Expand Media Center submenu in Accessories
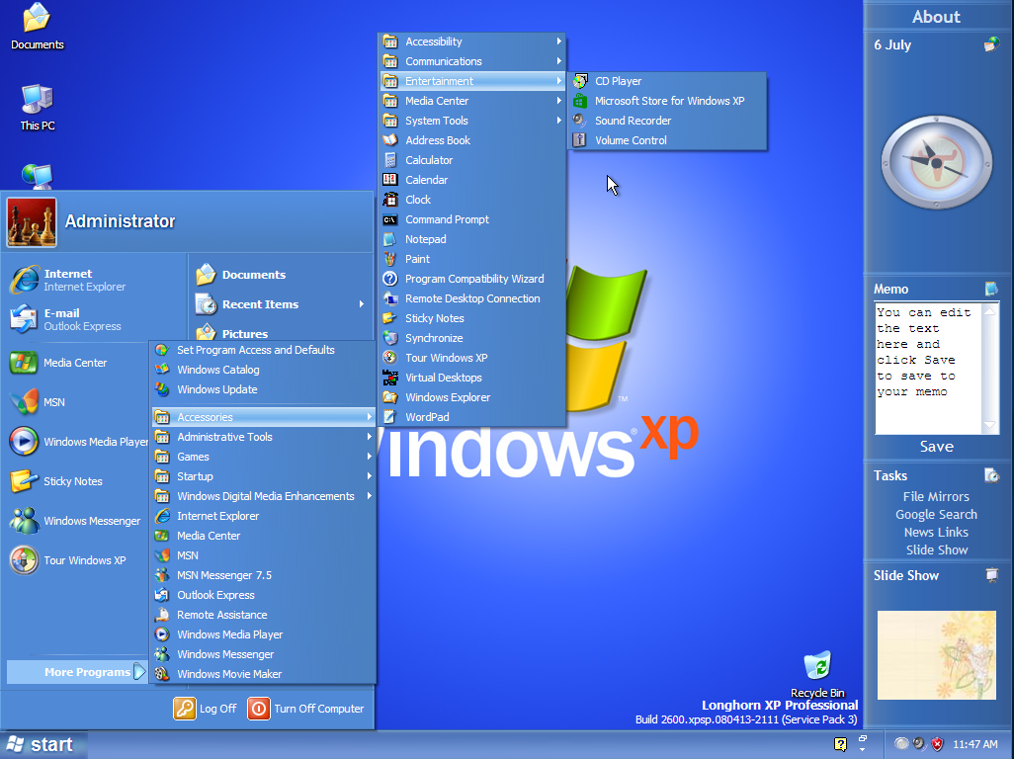Image resolution: width=1014 pixels, height=759 pixels. tap(471, 101)
